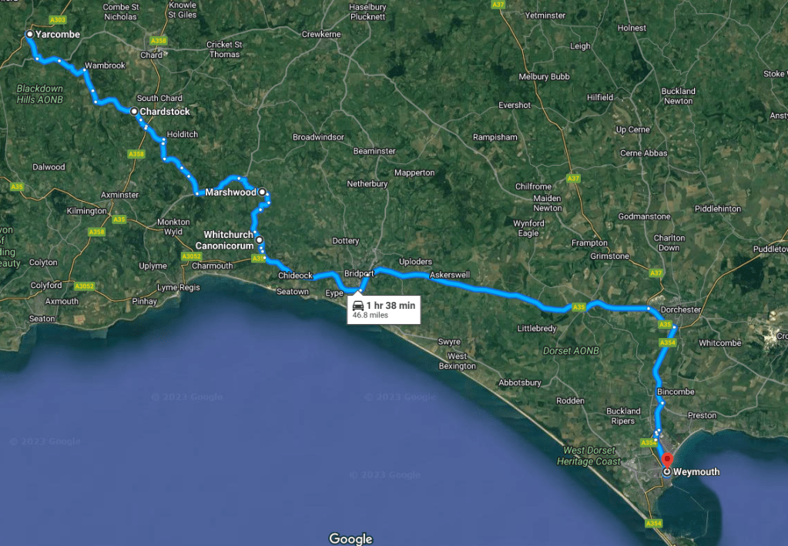Click the Weymouth destination label
The image size is (788, 546).
coord(696,472)
